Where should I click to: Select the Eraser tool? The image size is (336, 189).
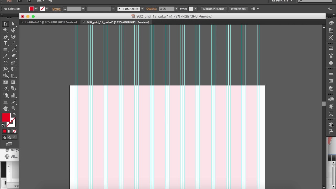(x=13, y=56)
